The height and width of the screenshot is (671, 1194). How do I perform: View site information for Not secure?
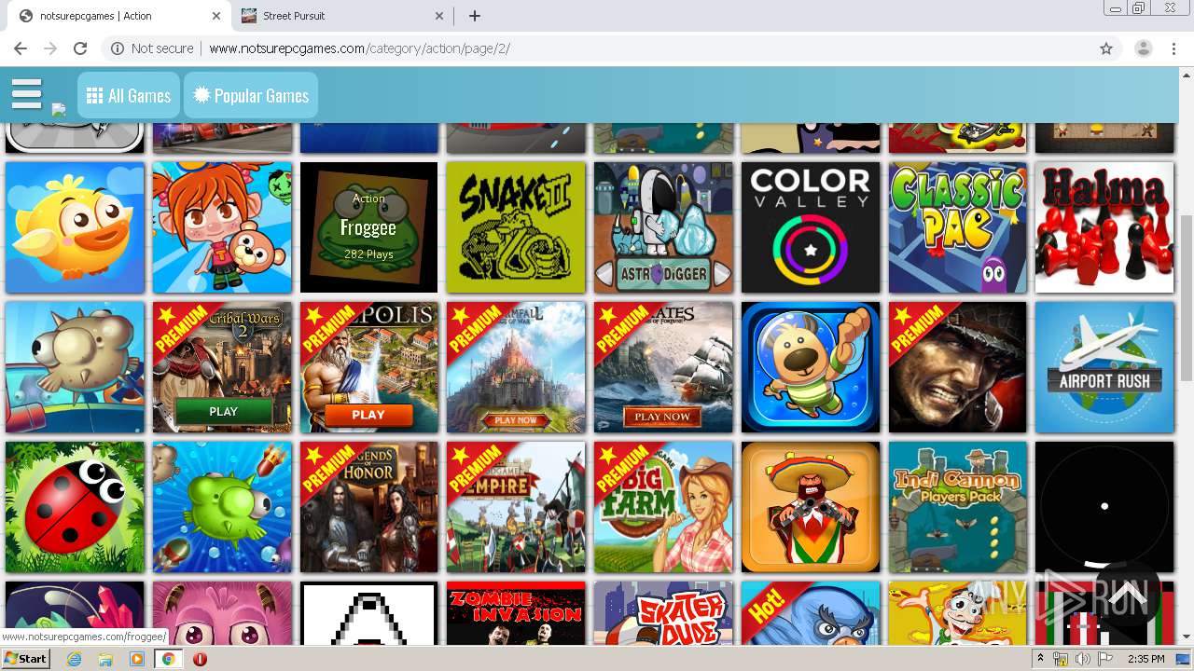152,48
